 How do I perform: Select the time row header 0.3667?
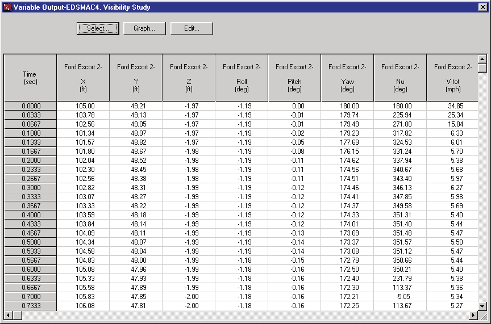[30, 206]
